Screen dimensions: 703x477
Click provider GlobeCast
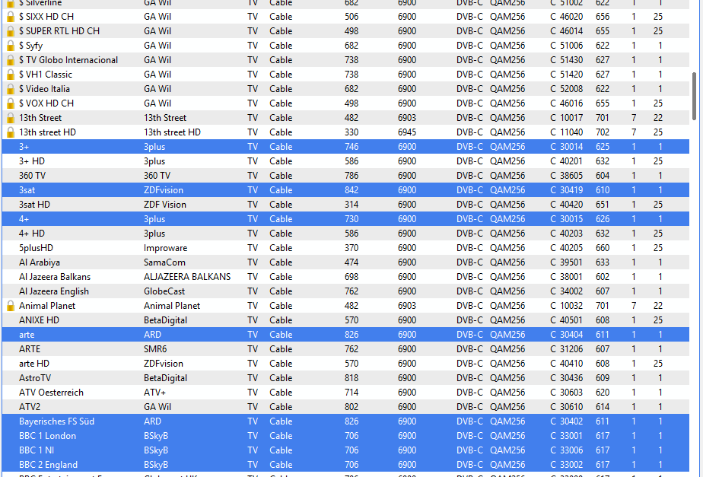tap(164, 291)
